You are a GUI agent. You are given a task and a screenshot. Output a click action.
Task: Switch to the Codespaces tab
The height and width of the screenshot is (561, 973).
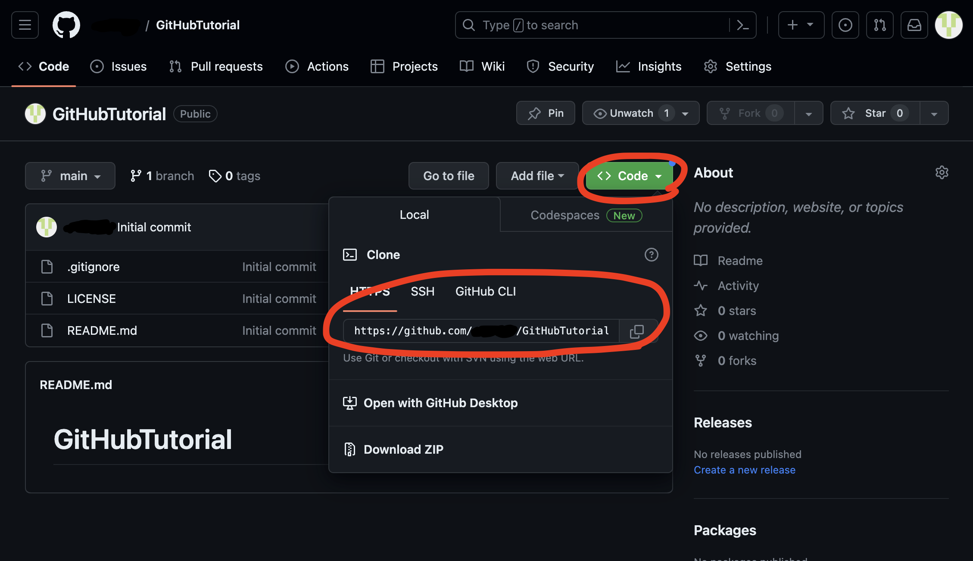(586, 215)
